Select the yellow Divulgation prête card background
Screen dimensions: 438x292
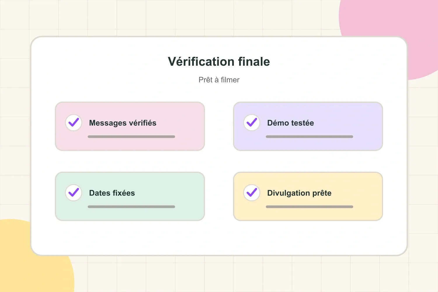tap(308, 197)
